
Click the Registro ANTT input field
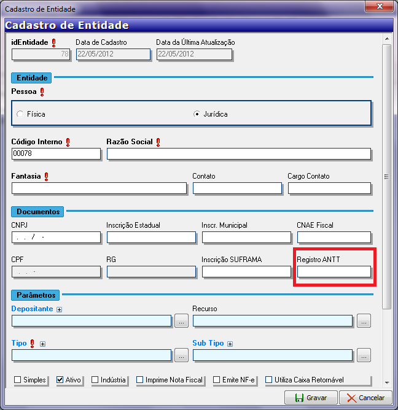pos(334,272)
